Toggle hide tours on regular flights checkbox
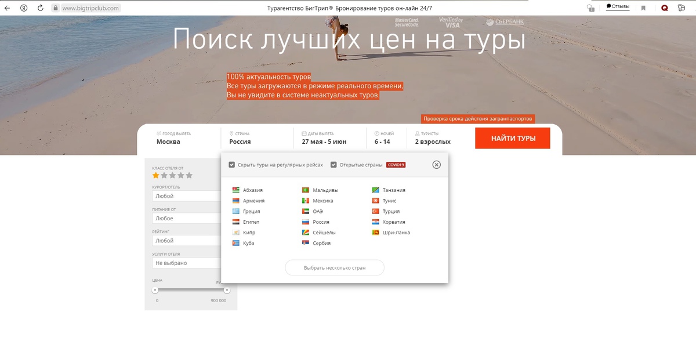This screenshot has width=696, height=352. click(232, 165)
